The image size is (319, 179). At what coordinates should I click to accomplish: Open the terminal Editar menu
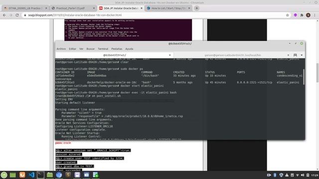72,49
